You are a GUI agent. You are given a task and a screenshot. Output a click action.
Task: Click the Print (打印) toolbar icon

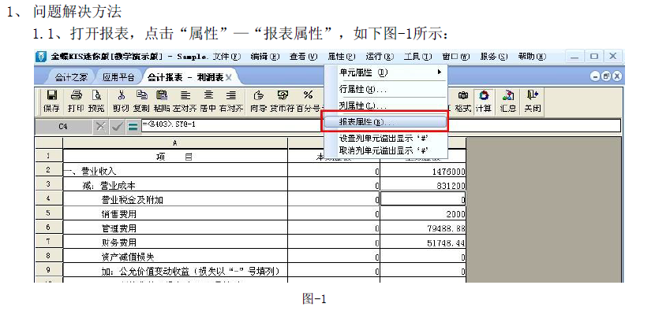[x=76, y=102]
